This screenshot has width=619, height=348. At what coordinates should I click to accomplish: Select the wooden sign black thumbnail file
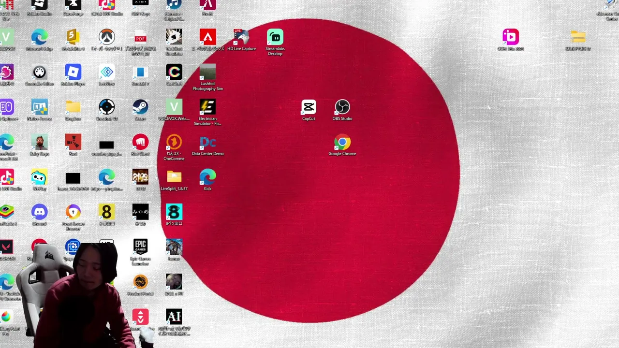tap(107, 145)
